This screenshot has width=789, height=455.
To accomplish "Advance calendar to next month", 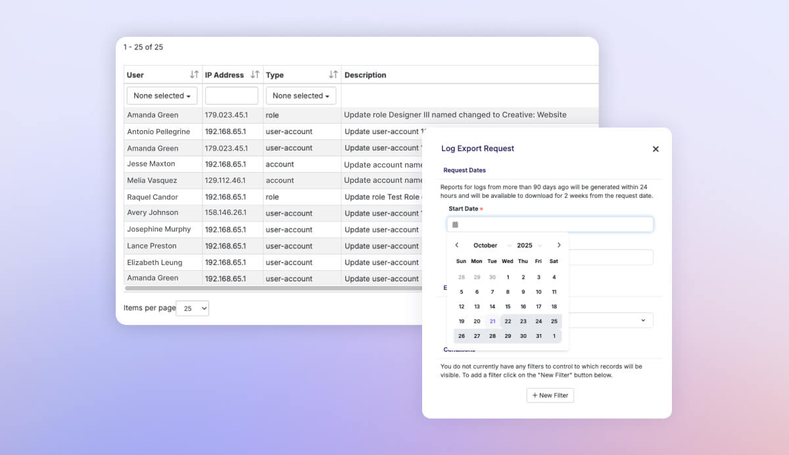I will pos(559,245).
